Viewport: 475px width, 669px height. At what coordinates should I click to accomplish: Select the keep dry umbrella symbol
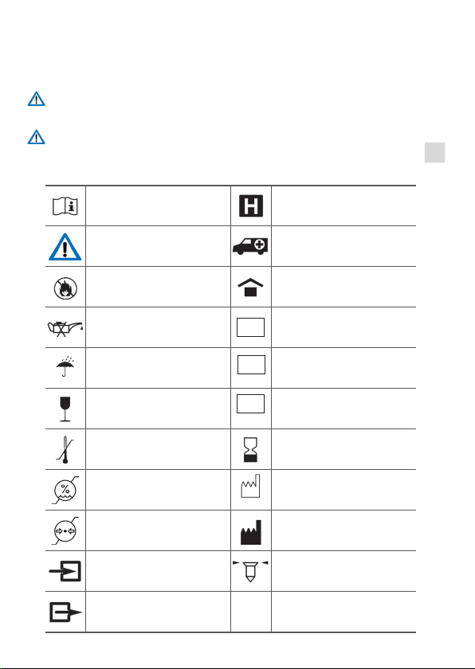tap(65, 367)
